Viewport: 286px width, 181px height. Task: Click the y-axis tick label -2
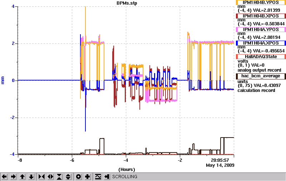click(12, 118)
